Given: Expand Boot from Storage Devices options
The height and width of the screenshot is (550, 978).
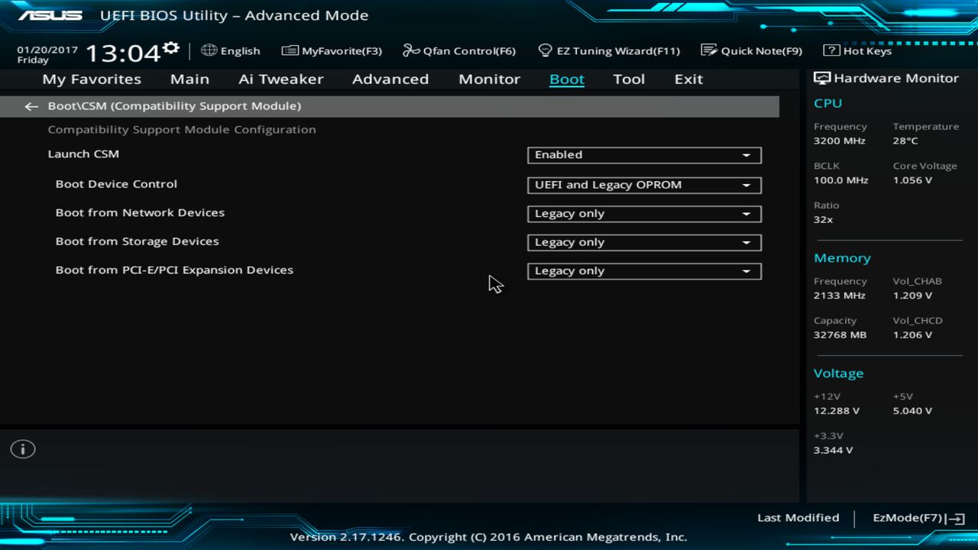Looking at the screenshot, I should (x=643, y=242).
